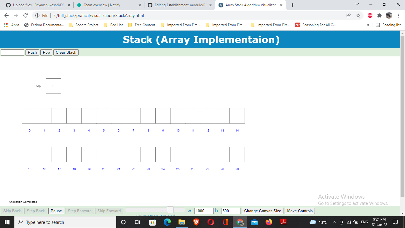
Task: Click the Pause button
Action: [x=56, y=211]
